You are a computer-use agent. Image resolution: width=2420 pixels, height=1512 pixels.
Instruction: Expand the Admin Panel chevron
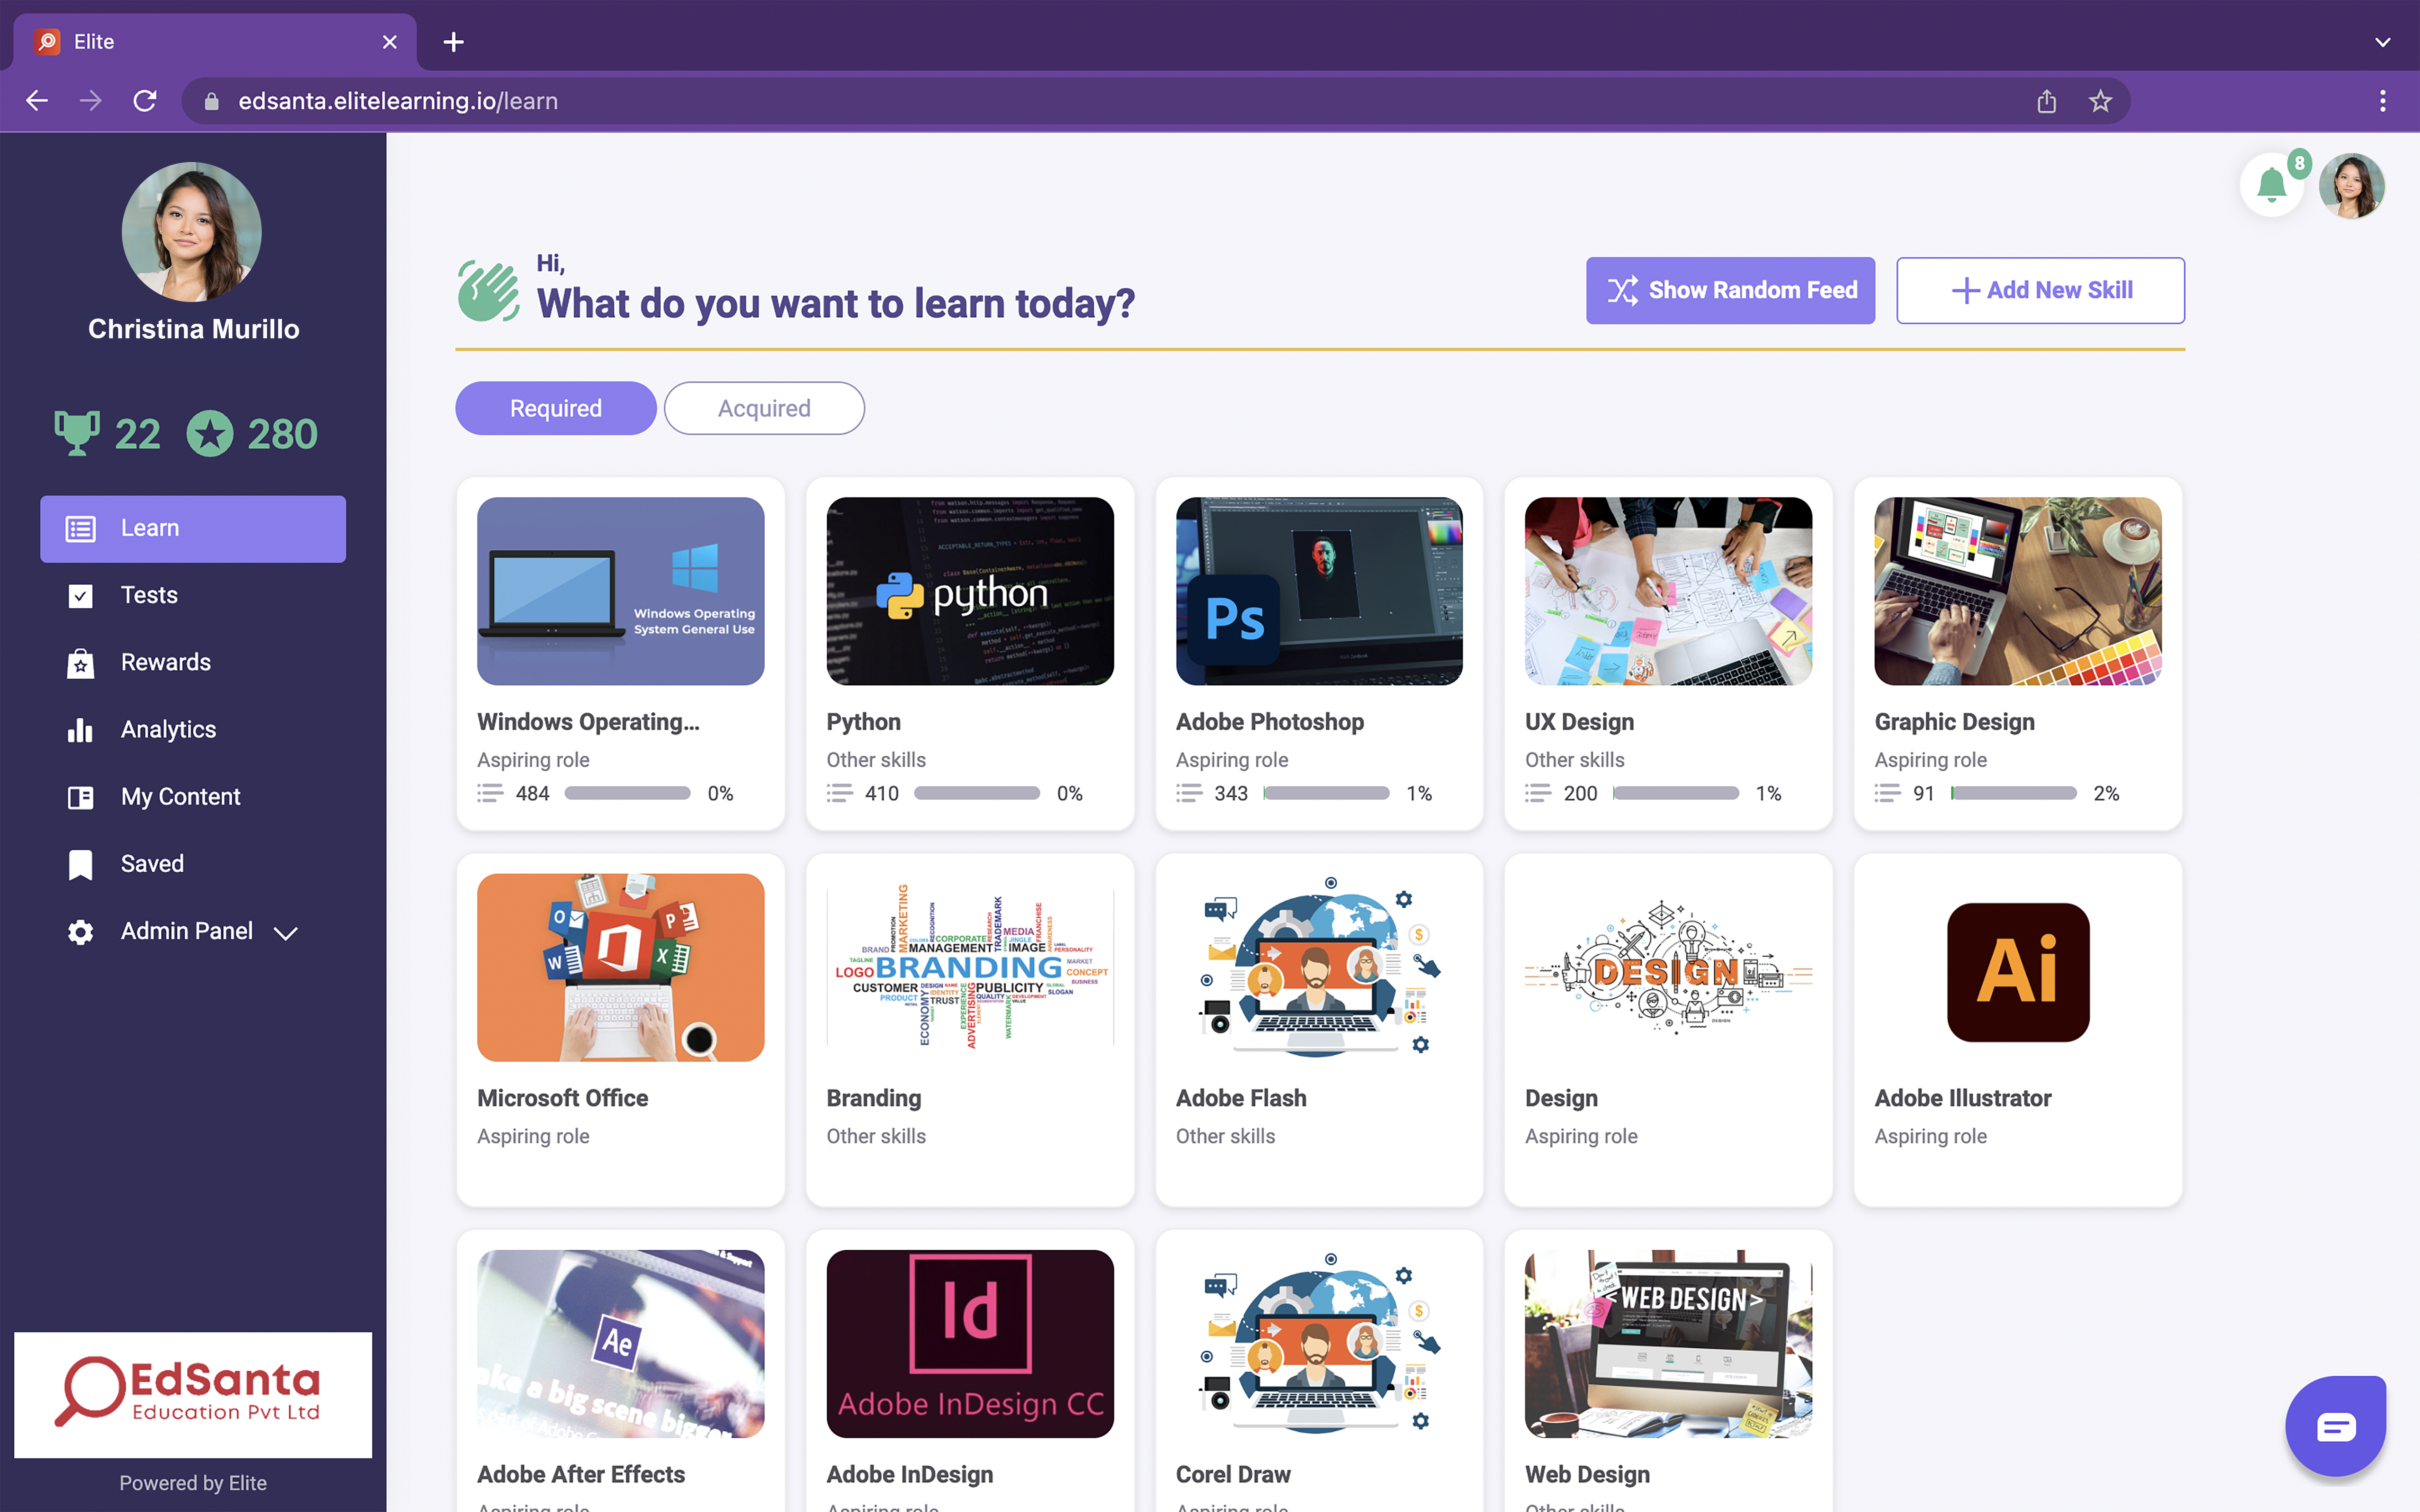(286, 933)
